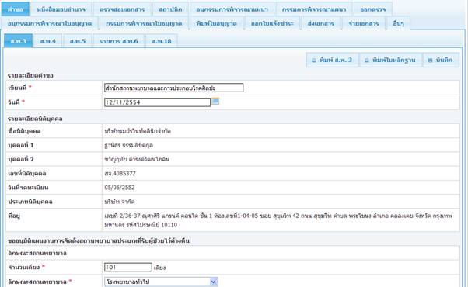Screen dimensions: 468x287
Task: Select registration number สจ.4085377
Action: (120, 173)
